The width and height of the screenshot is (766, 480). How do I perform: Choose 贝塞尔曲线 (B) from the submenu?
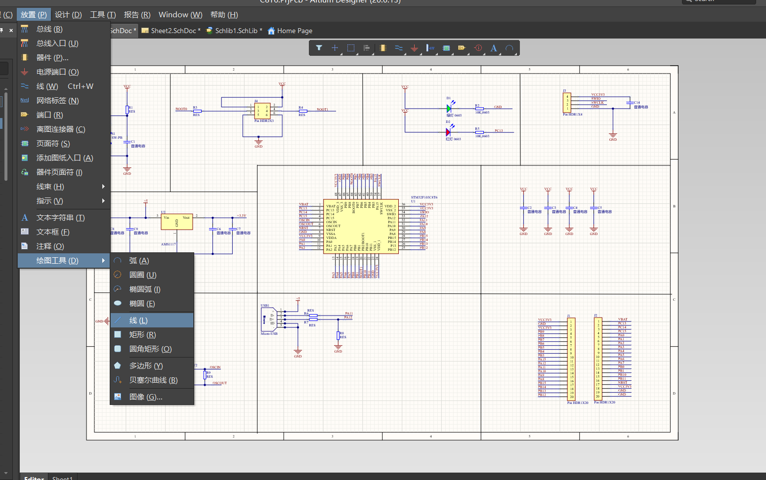coord(153,380)
